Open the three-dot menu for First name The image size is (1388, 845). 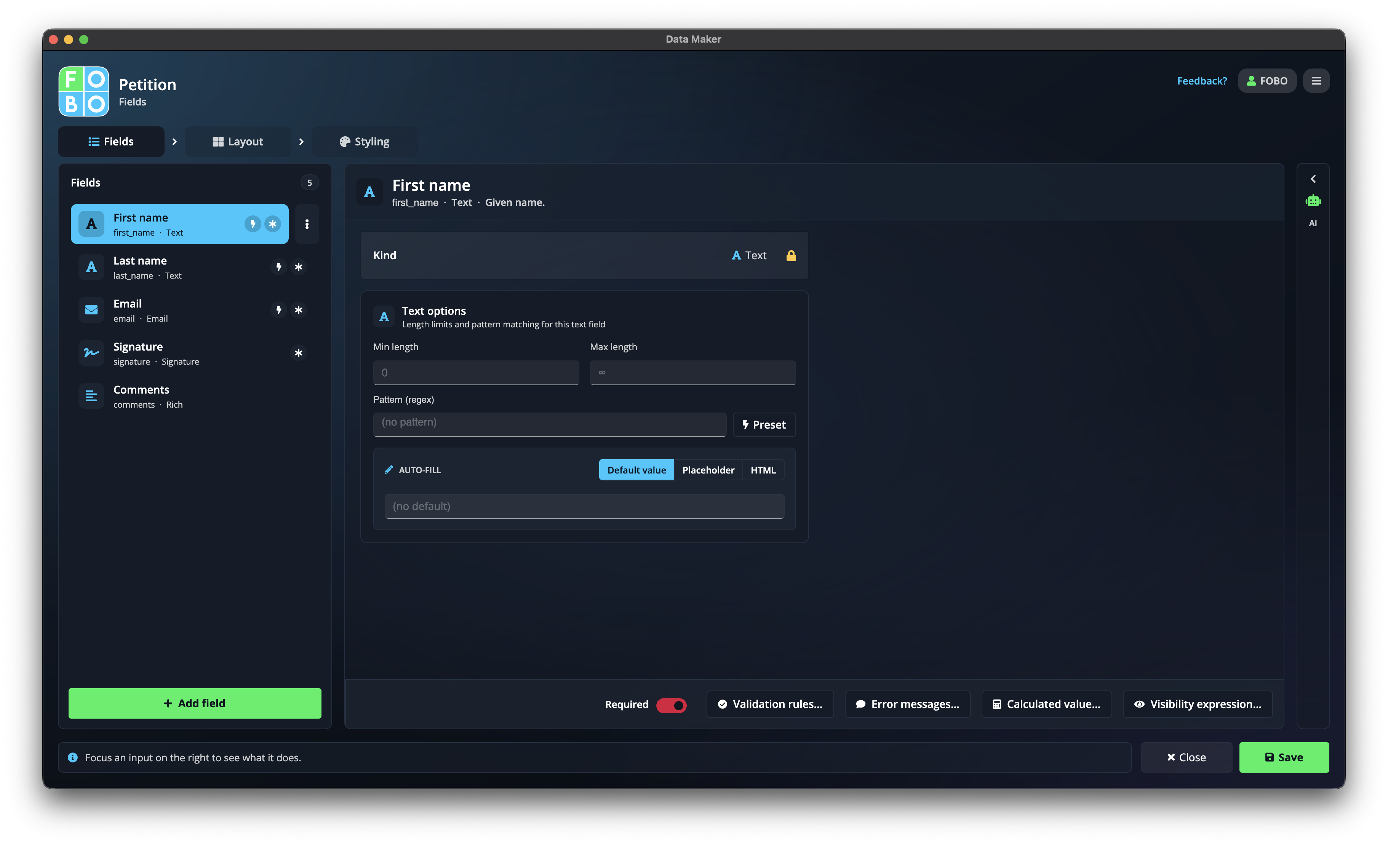pyautogui.click(x=307, y=224)
